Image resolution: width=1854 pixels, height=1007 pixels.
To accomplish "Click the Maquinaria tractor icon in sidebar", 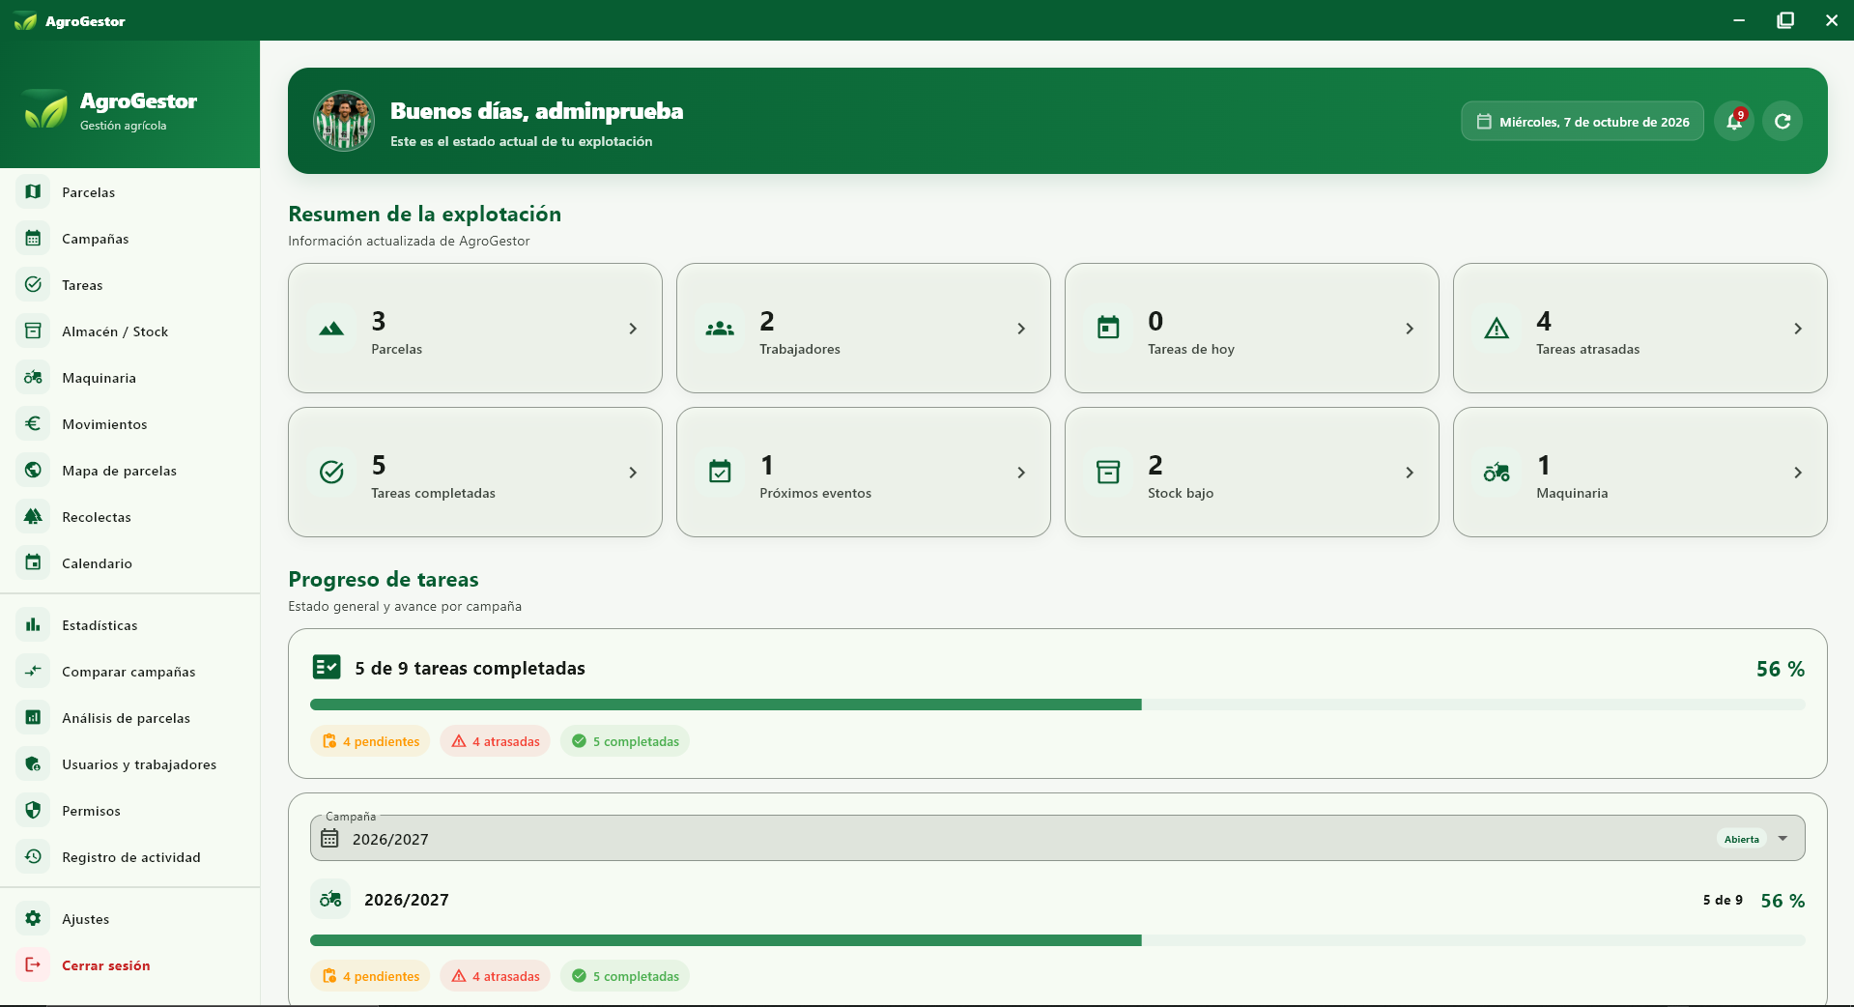I will click(33, 377).
